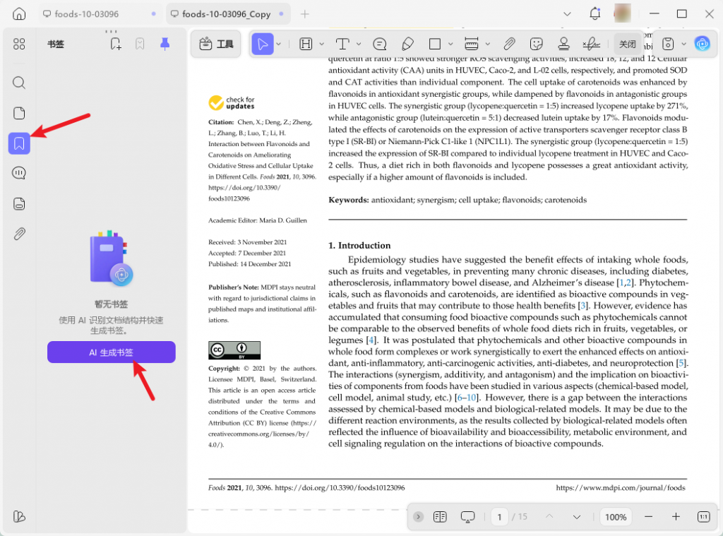Toggle slideshow presentation mode

coord(467,517)
